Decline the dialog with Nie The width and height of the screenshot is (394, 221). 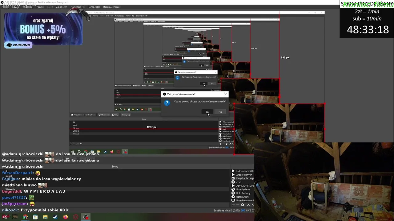pyautogui.click(x=220, y=112)
